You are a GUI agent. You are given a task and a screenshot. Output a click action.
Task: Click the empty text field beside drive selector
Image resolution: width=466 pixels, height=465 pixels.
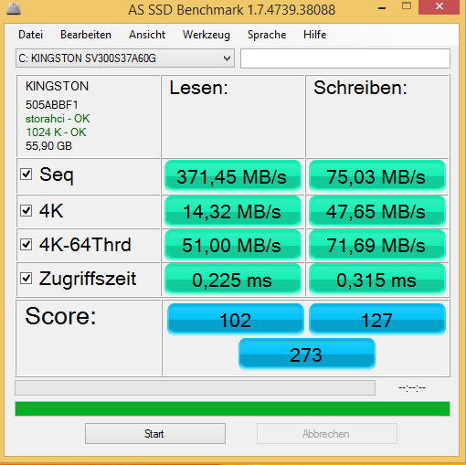[345, 58]
